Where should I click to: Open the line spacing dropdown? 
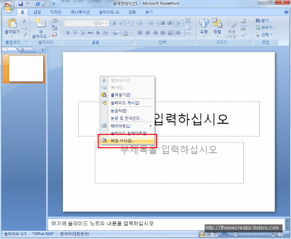click(x=179, y=23)
